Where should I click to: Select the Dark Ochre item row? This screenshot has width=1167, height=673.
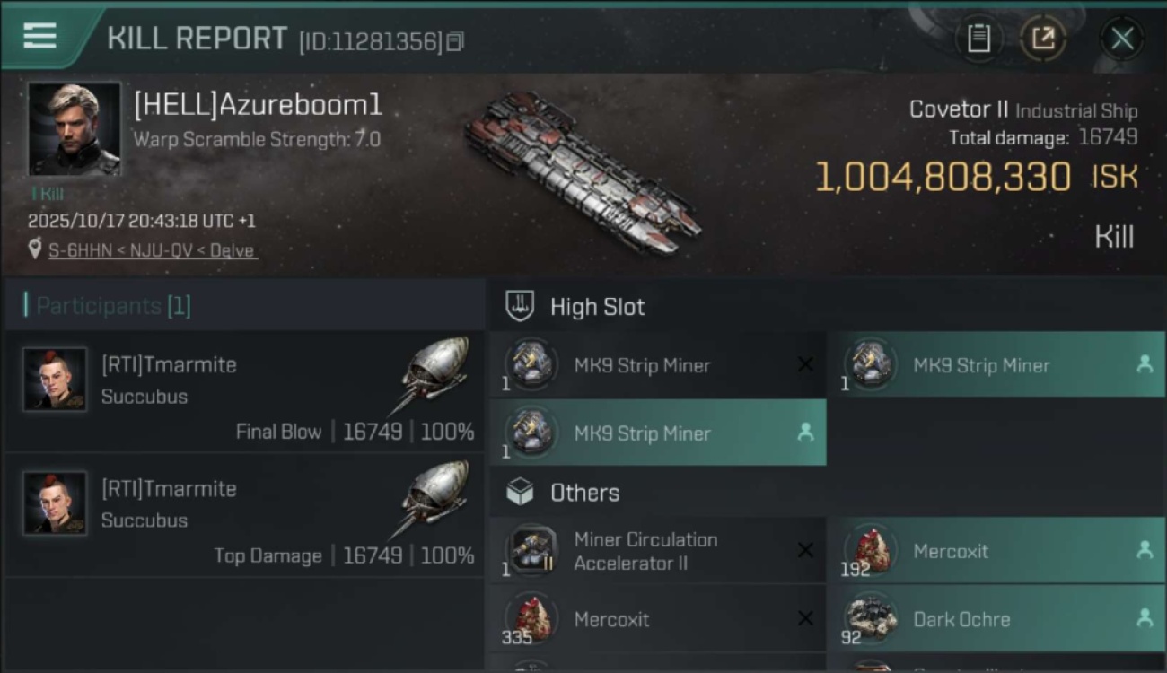tap(995, 619)
